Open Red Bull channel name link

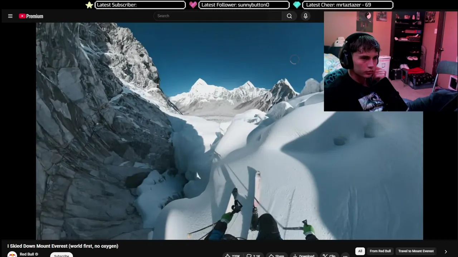(27, 254)
